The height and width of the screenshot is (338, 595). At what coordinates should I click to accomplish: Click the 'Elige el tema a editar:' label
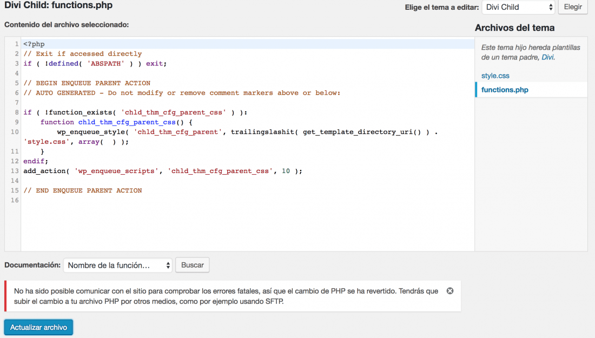[x=442, y=7]
